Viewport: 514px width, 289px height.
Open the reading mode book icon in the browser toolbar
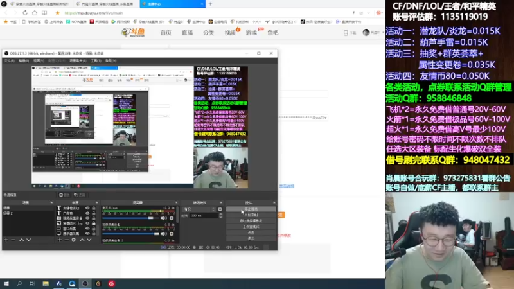point(44,13)
